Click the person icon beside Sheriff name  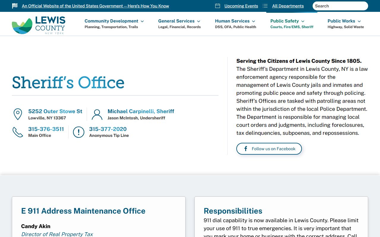[x=97, y=114]
